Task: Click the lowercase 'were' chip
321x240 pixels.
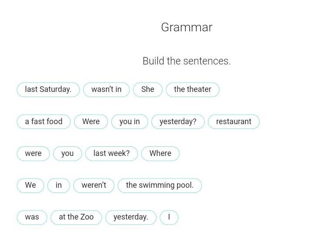Action: pyautogui.click(x=34, y=153)
